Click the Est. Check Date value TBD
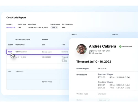Screen dimensions: 138x104 (64, 27)
